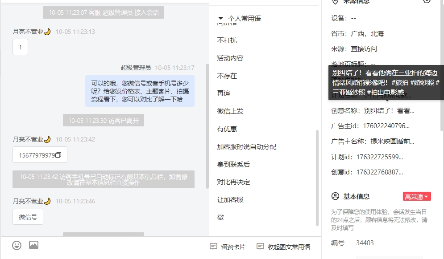Screen dimensions: 444x259
Task: Click the 留资卡片 card icon
Action: pos(213,246)
